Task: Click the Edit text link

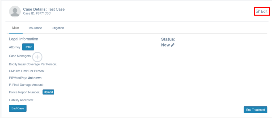Action: pos(264,11)
